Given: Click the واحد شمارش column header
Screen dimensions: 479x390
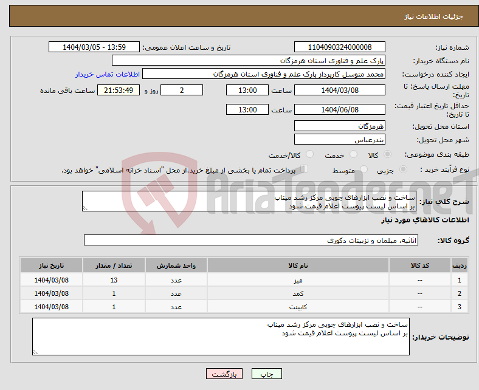Looking at the screenshot, I should point(176,265).
